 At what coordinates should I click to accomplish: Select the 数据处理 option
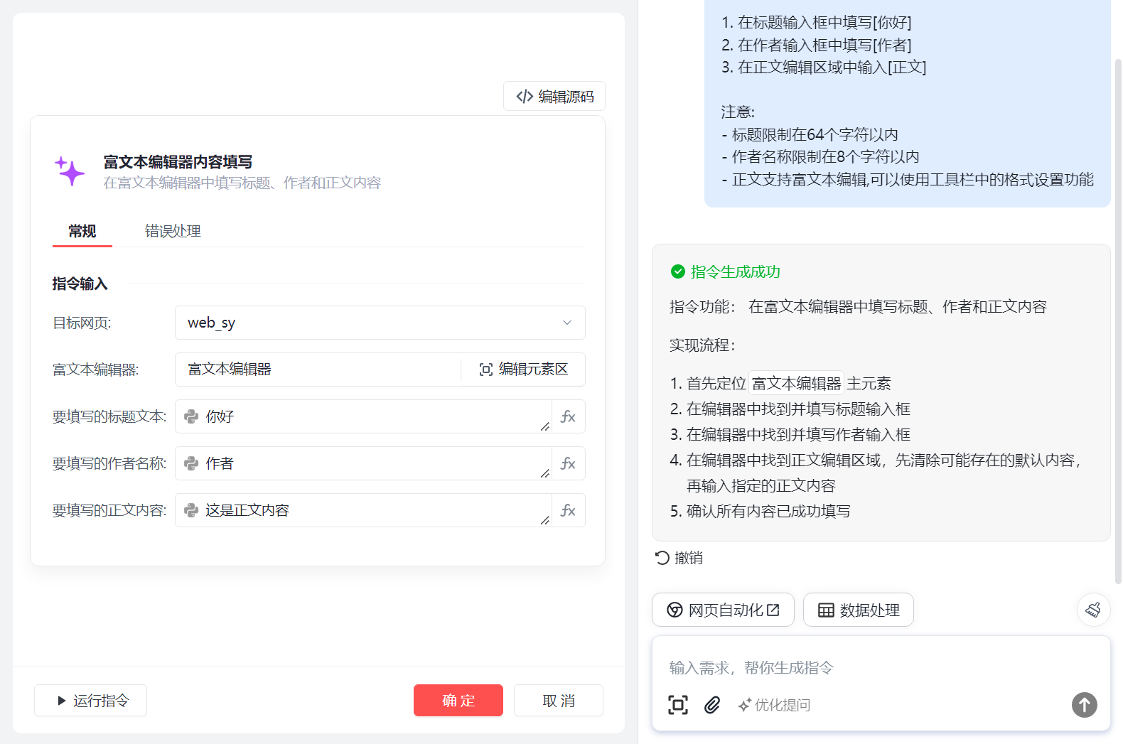click(858, 610)
